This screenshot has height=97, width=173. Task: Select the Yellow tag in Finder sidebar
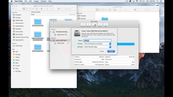[17, 57]
